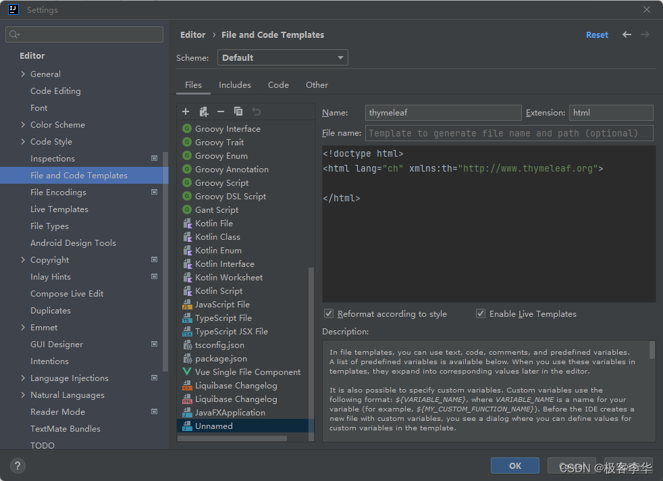This screenshot has height=481, width=663.
Task: Toggle Enable Live Templates checkbox
Action: click(481, 313)
